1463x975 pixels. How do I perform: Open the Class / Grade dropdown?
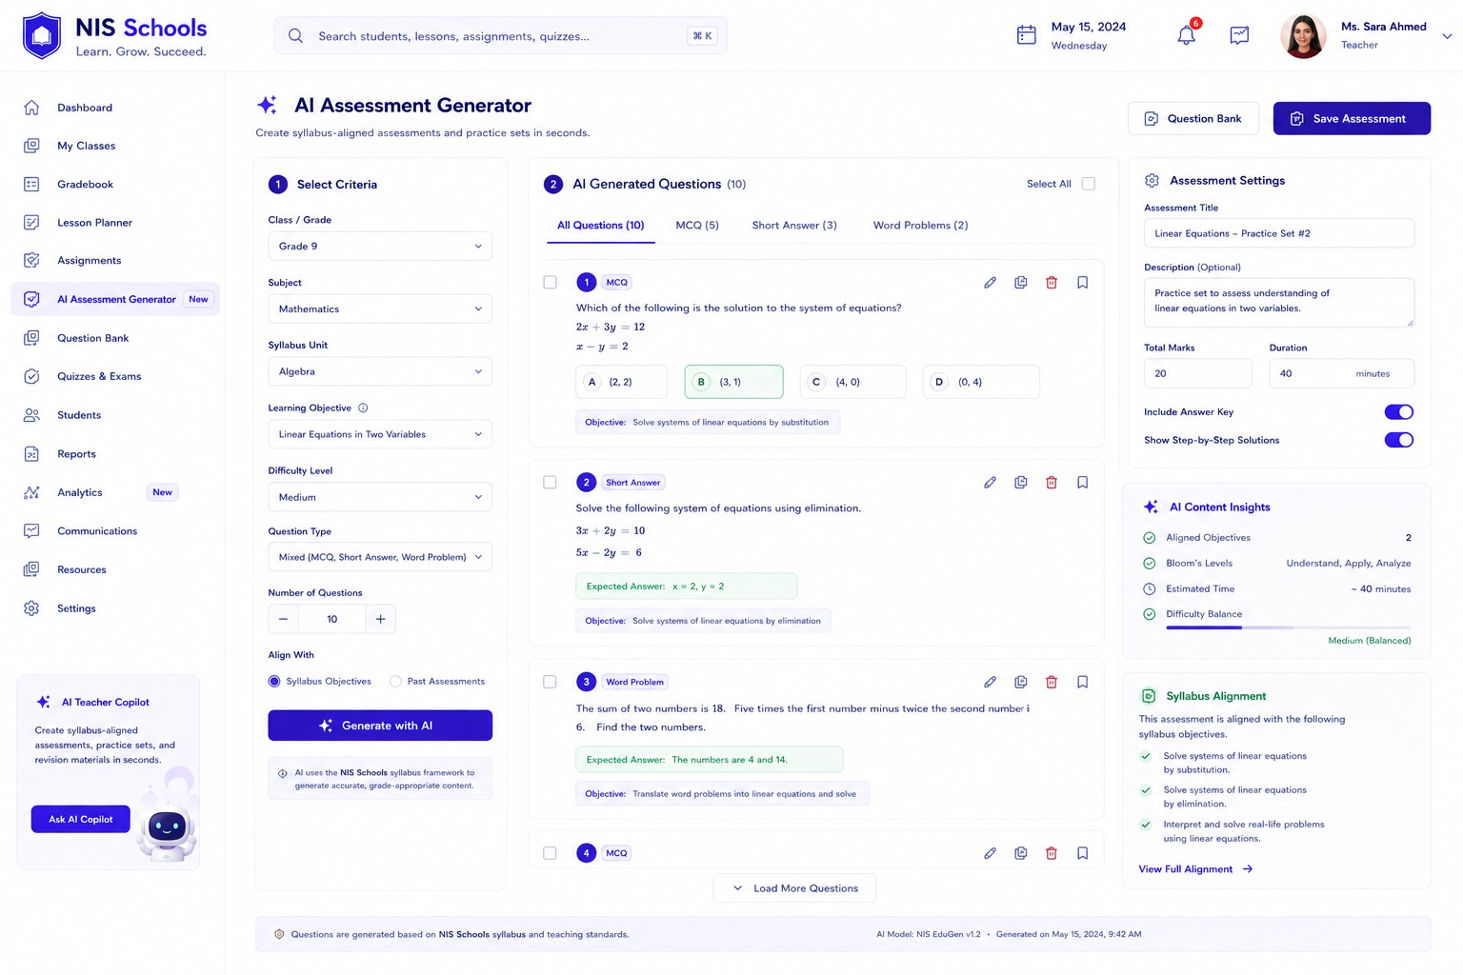point(380,246)
